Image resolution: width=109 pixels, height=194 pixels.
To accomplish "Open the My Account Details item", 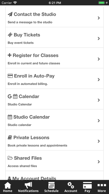I will pos(54,176).
